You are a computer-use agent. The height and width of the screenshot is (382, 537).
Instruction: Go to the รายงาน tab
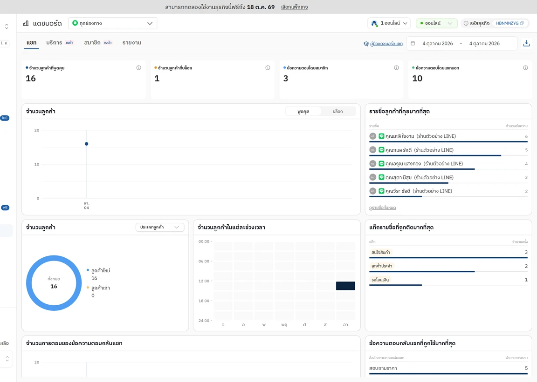132,43
